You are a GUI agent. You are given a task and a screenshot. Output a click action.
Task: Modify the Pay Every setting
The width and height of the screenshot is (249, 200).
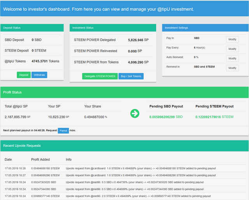tap(232, 49)
